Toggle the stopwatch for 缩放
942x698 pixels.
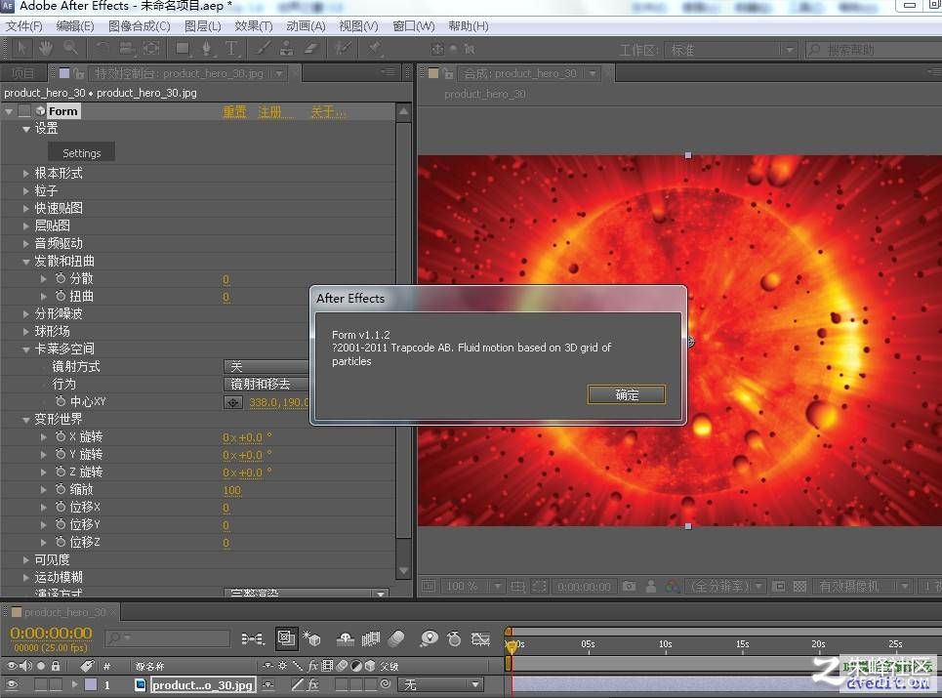61,489
